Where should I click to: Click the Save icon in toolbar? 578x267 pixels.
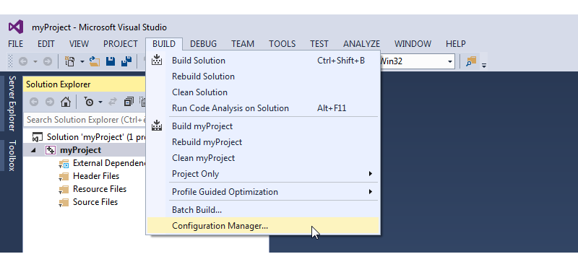(x=111, y=61)
